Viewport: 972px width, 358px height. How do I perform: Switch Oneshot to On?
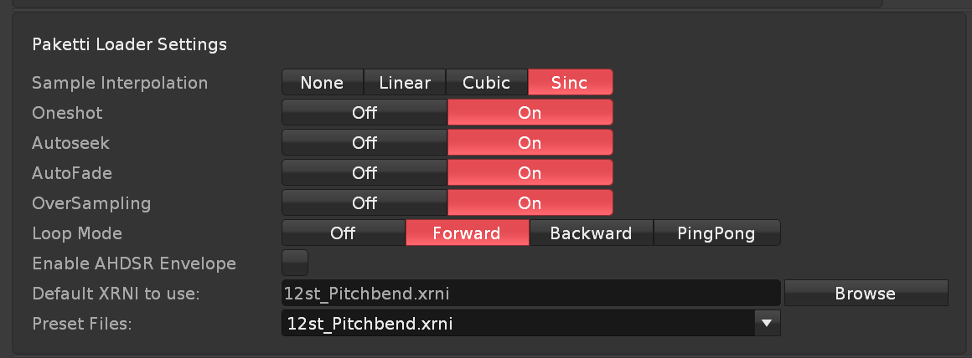pyautogui.click(x=530, y=113)
